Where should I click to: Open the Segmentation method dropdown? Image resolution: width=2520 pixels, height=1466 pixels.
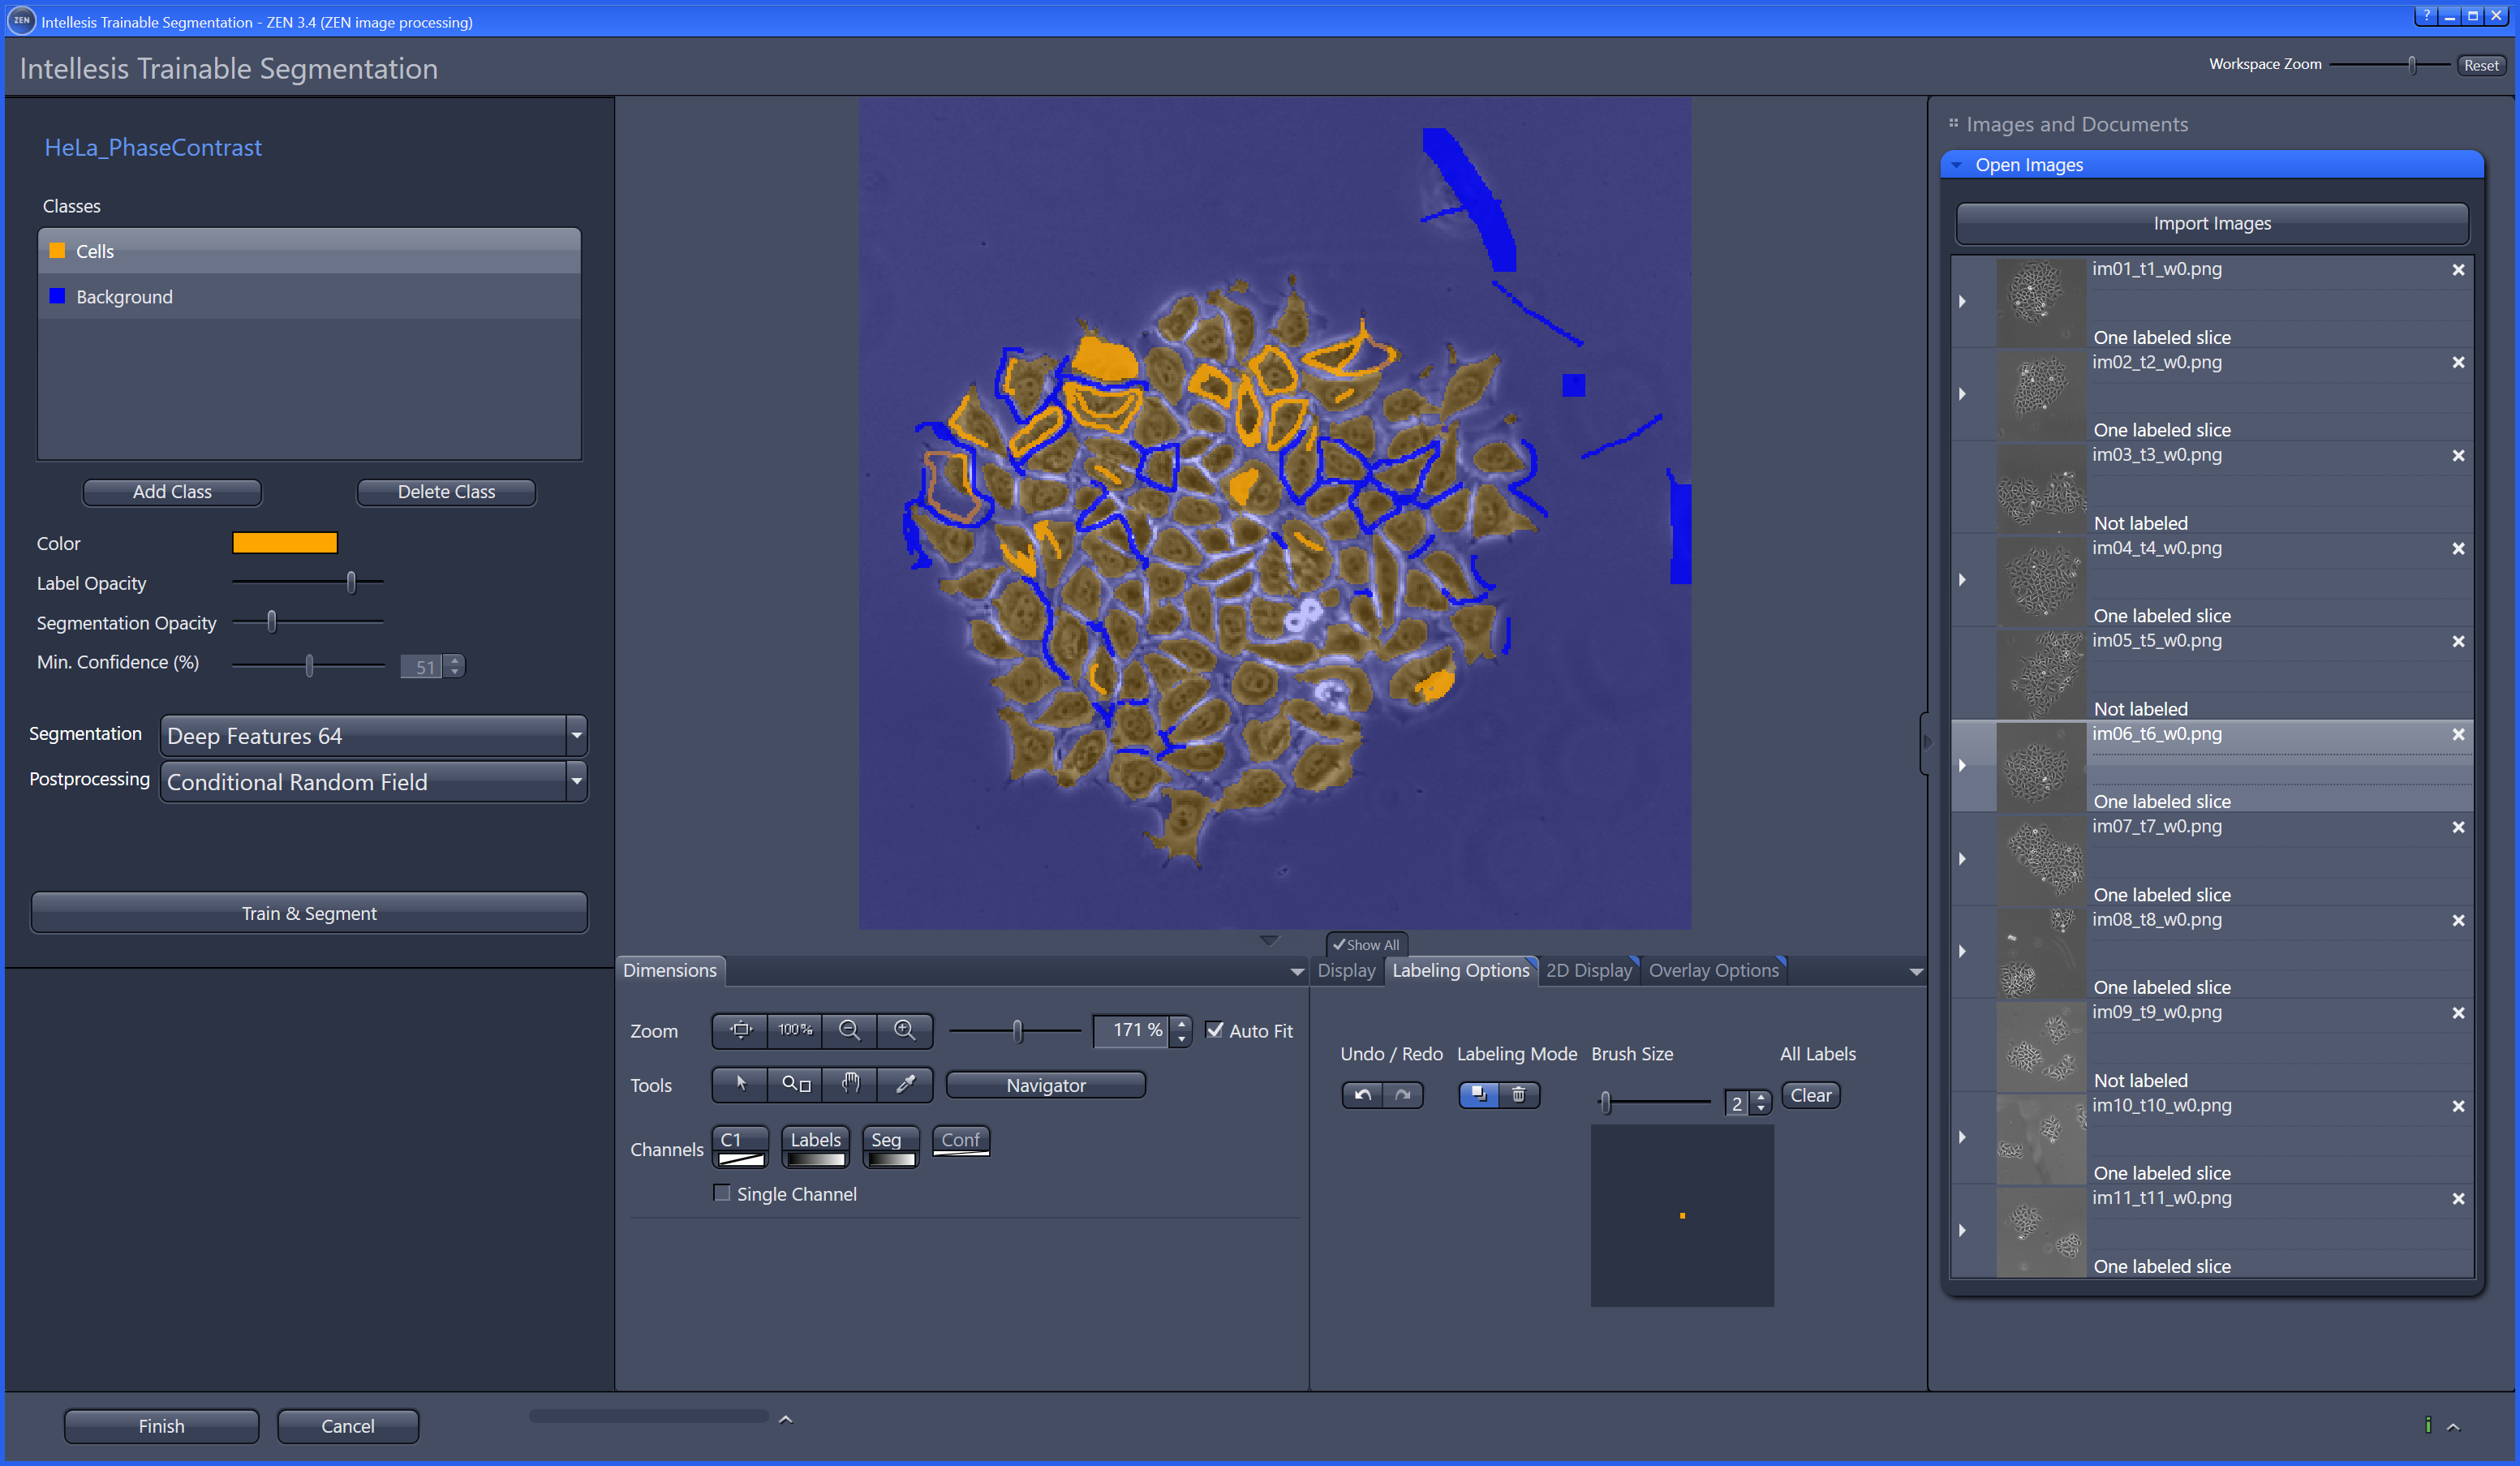click(576, 735)
